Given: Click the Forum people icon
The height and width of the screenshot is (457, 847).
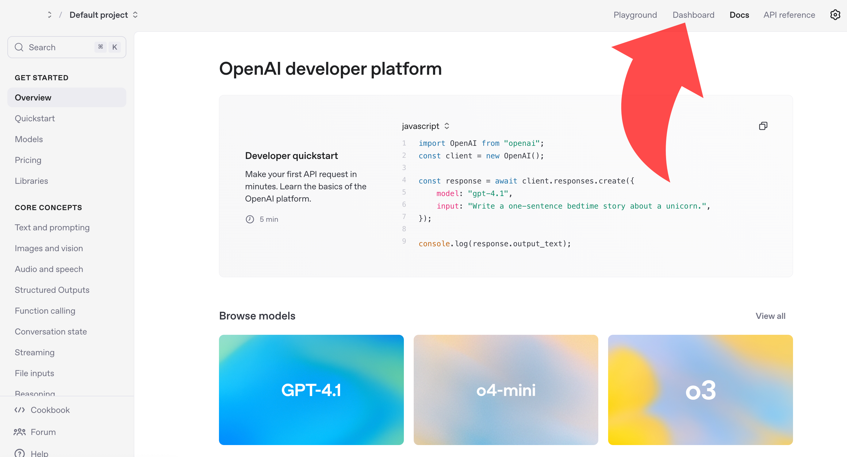Looking at the screenshot, I should 20,432.
